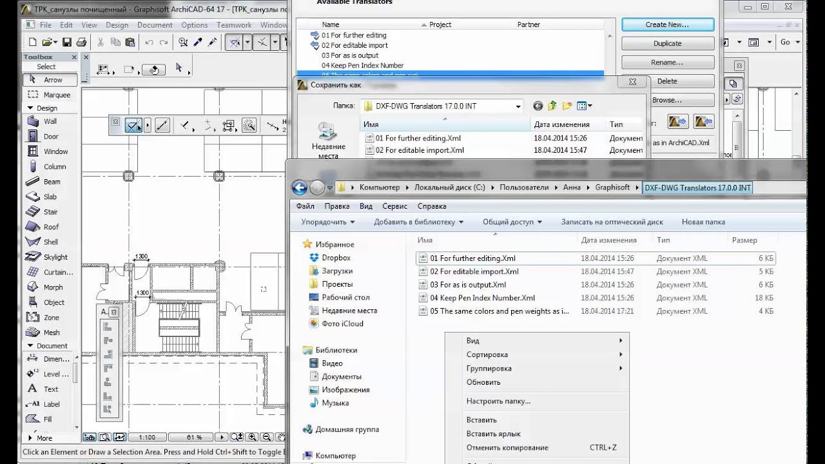Click the New document icon

(x=34, y=43)
